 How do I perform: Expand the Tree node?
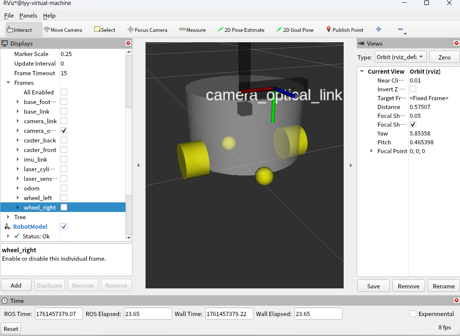[x=8, y=217]
